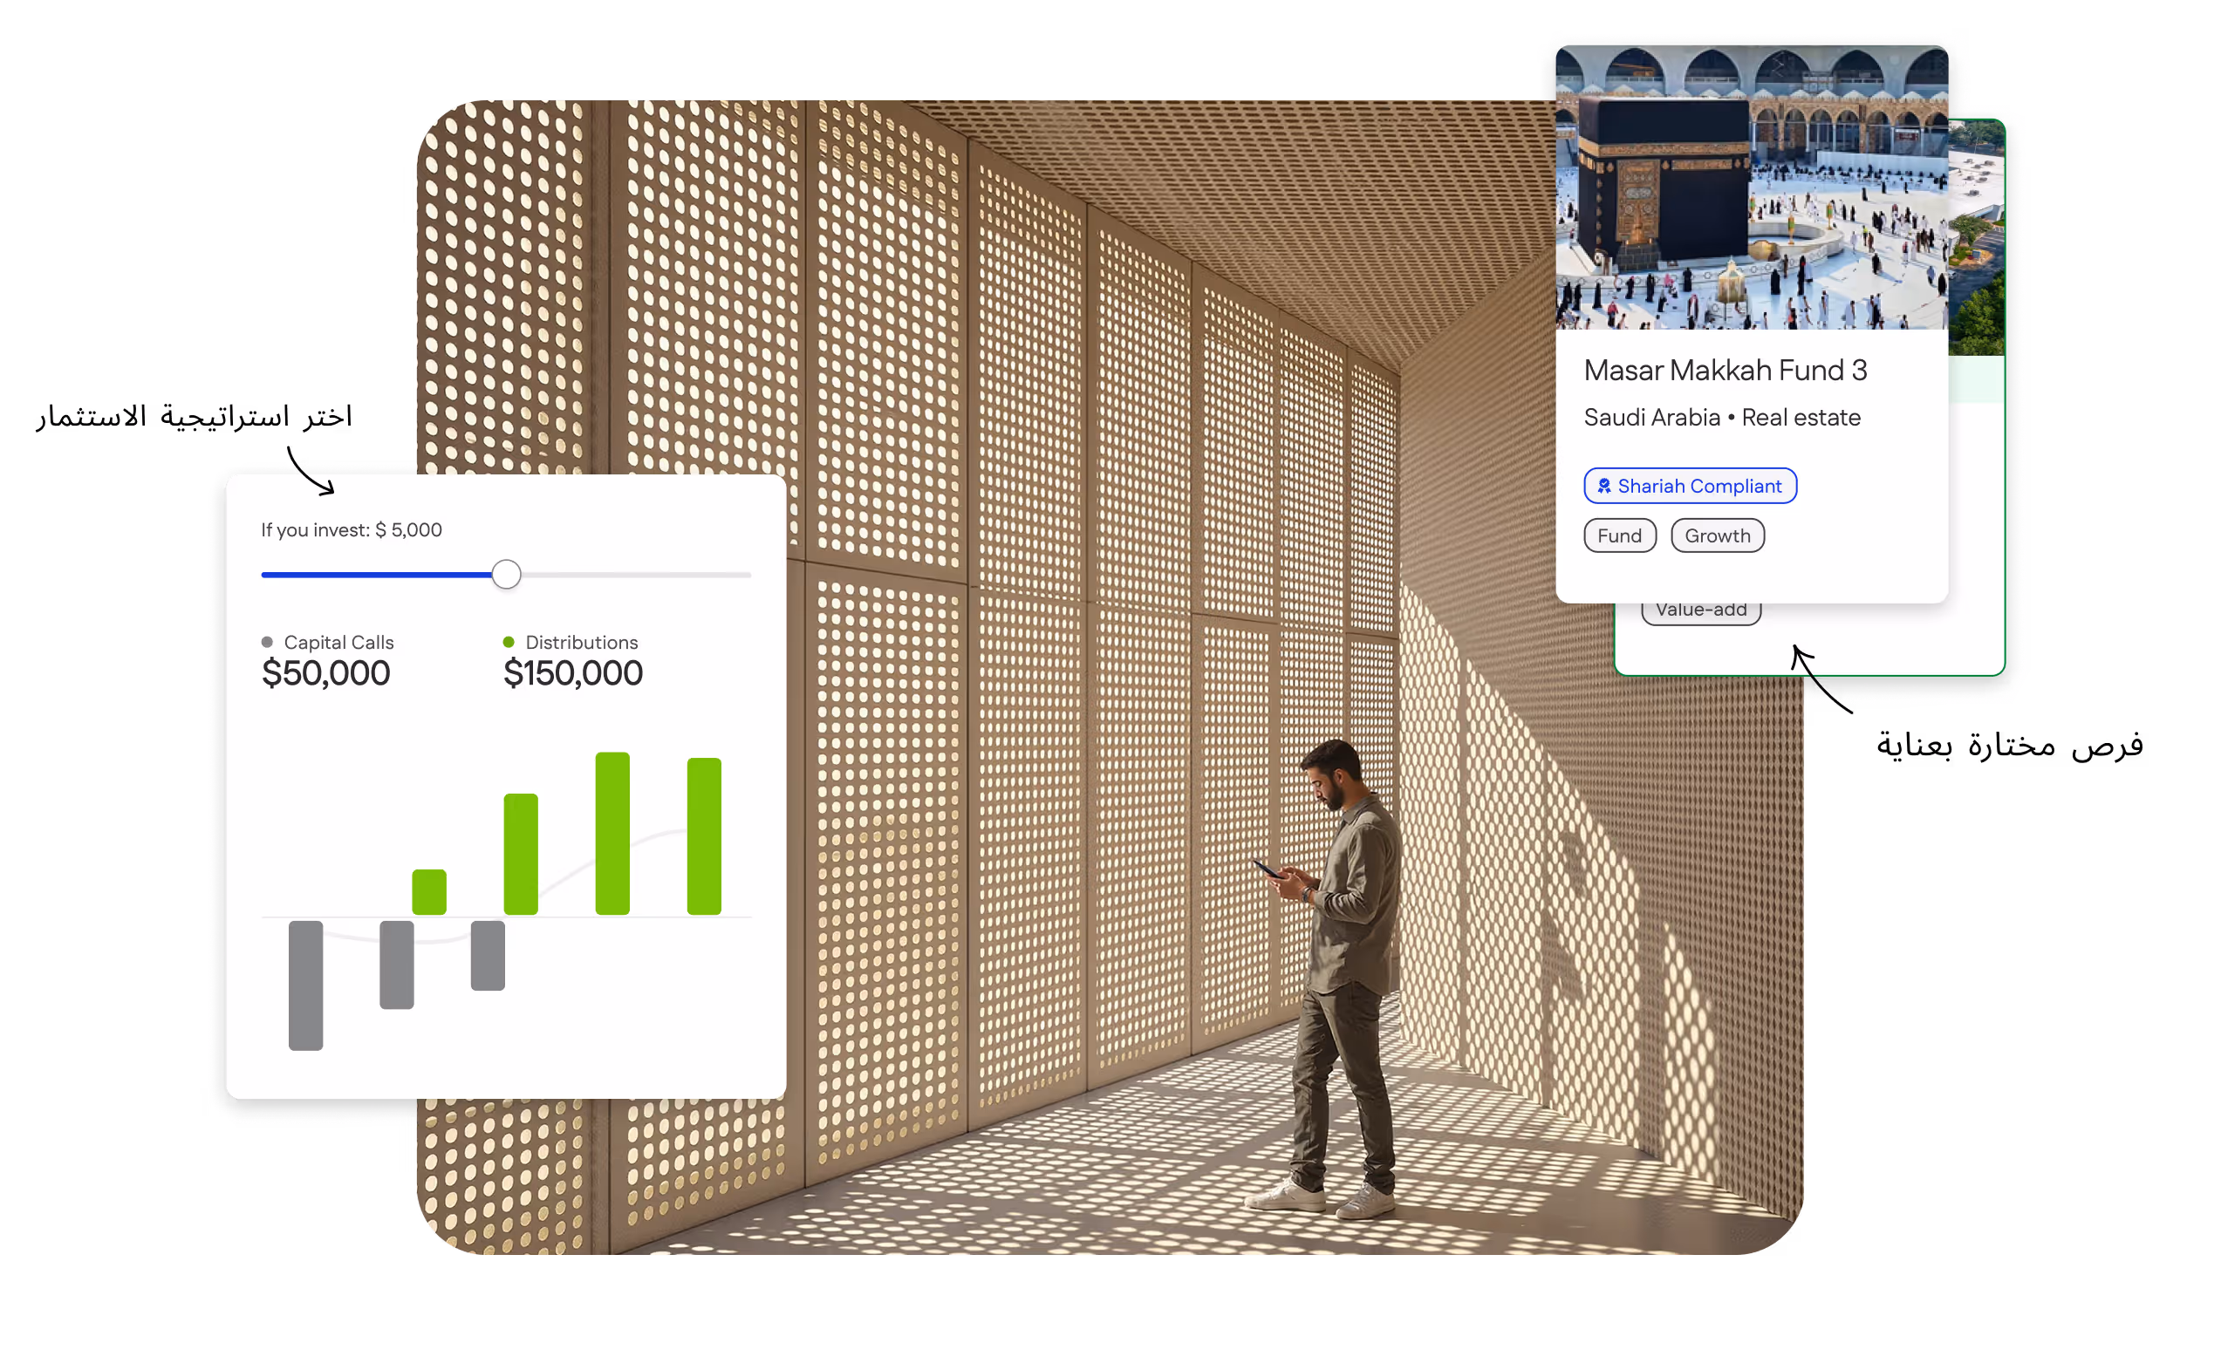Click the investment amount slider handle
This screenshot has width=2221, height=1350.
pyautogui.click(x=507, y=574)
